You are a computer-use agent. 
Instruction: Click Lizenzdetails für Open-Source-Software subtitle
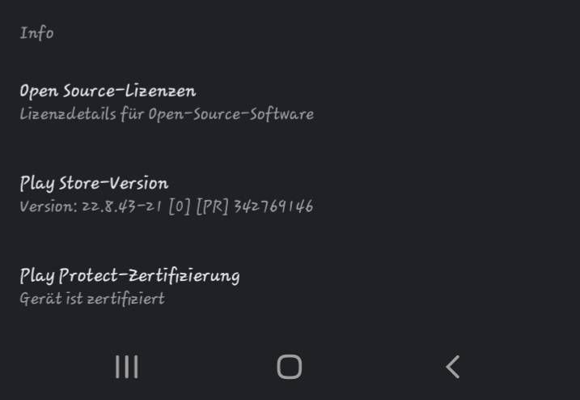click(167, 114)
